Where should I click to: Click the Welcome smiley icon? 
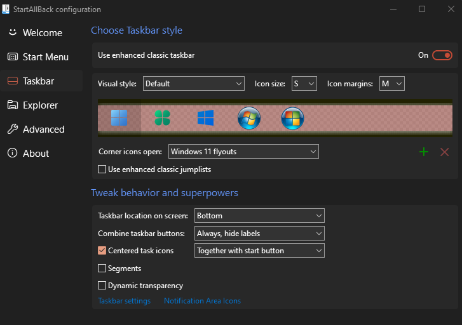pos(12,32)
